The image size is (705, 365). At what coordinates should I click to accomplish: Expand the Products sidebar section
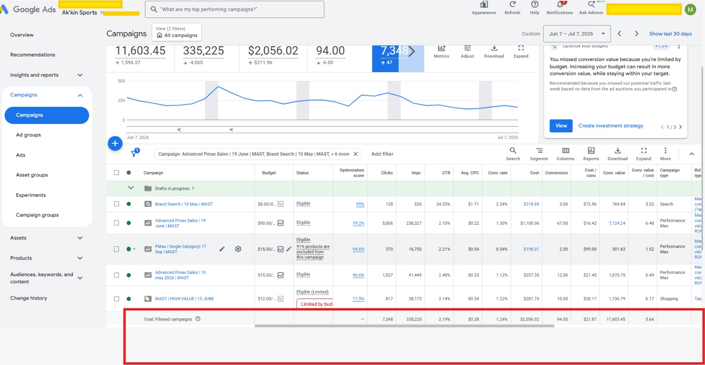pyautogui.click(x=80, y=258)
